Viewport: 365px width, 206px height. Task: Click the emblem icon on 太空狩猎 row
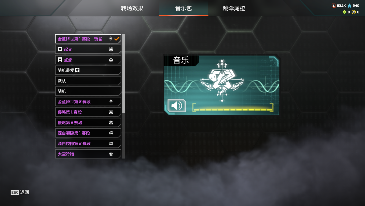(111, 154)
